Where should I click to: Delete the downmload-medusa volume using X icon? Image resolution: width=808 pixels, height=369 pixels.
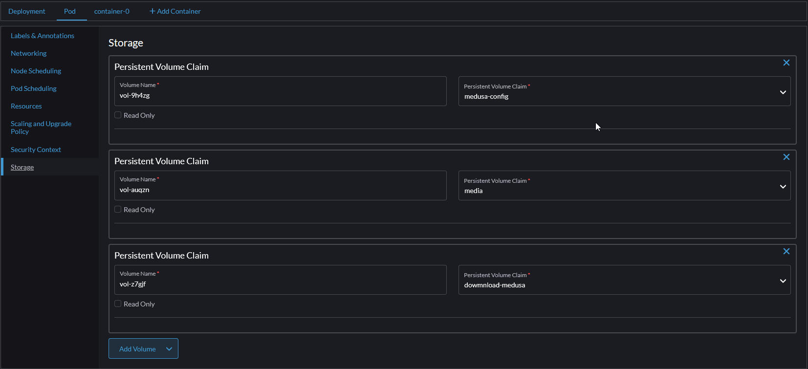pos(786,251)
